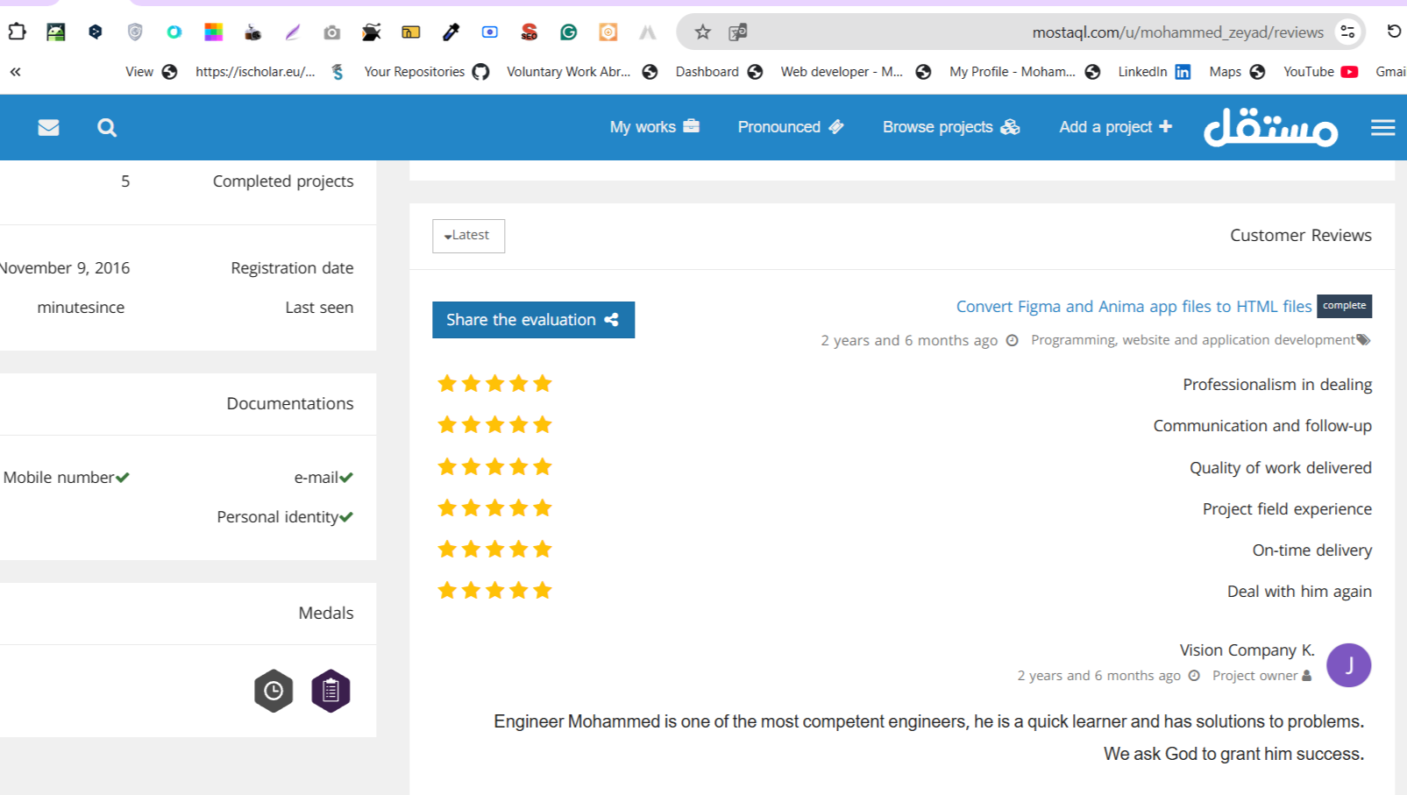Click the Vision Company avatar
The height and width of the screenshot is (795, 1407).
[x=1348, y=665]
